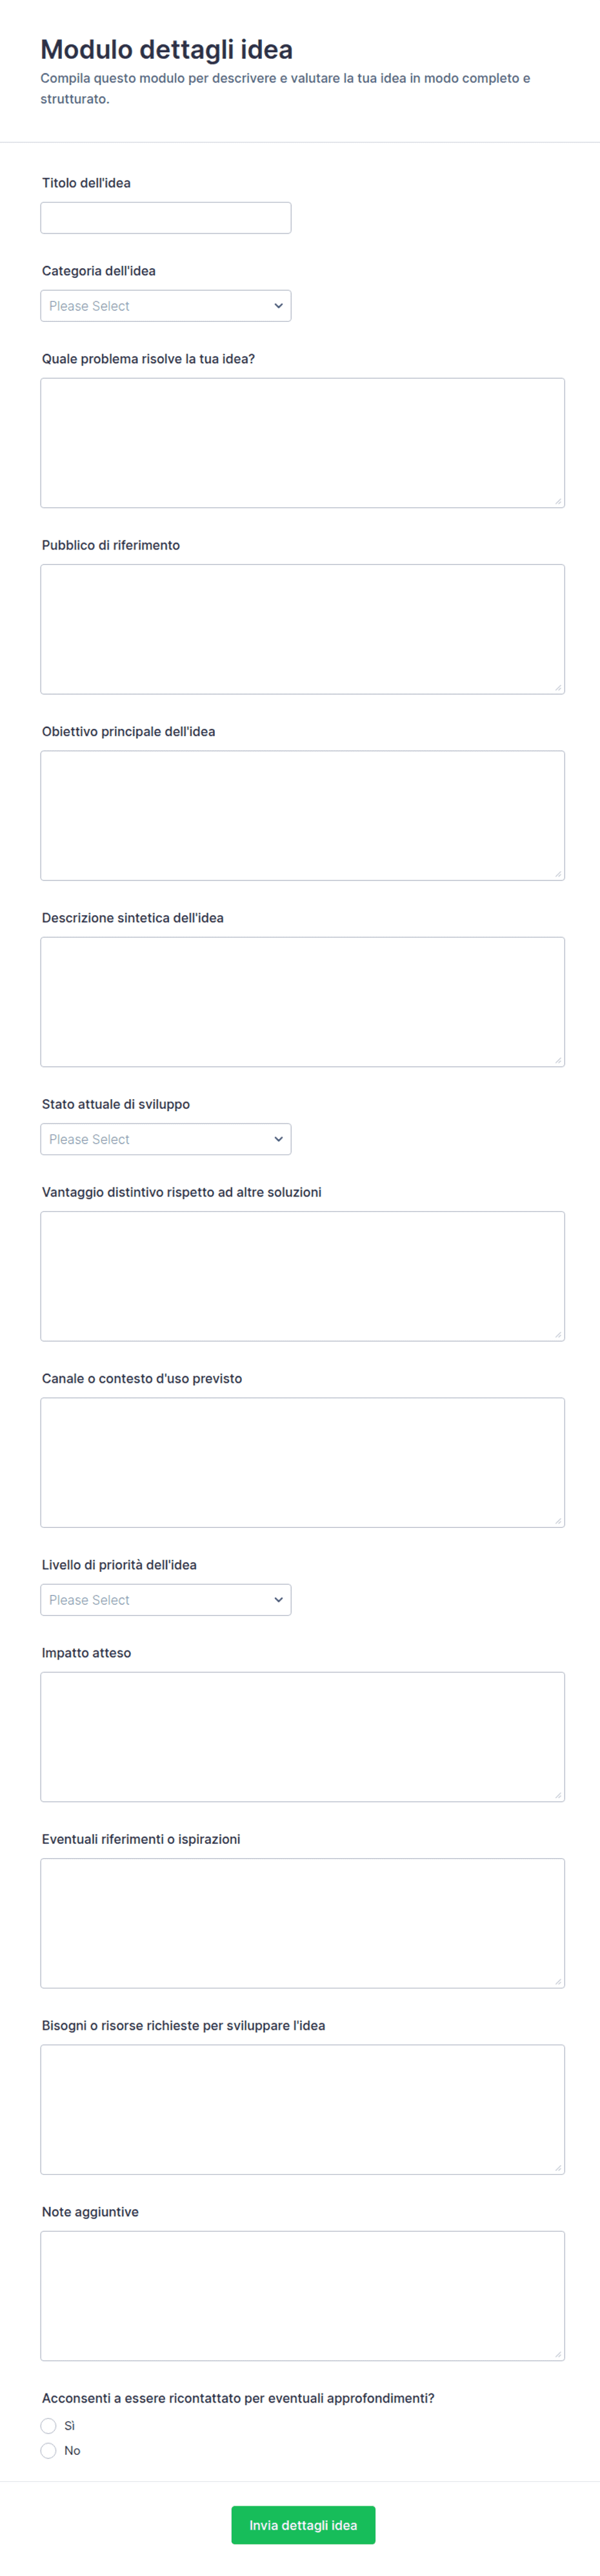Viewport: 600px width, 2576px height.
Task: Select the No radio button
Action: click(x=48, y=2451)
